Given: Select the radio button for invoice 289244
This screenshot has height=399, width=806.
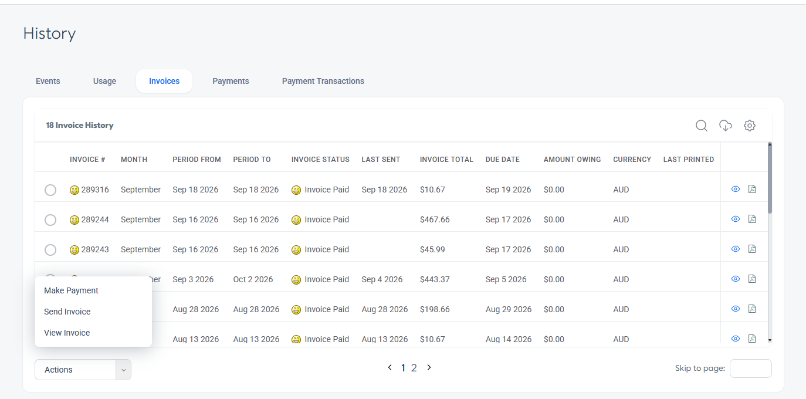Looking at the screenshot, I should (x=50, y=220).
